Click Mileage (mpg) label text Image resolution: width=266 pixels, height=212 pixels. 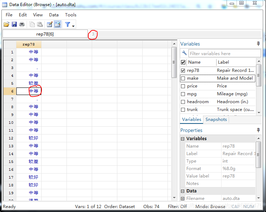[232, 94]
